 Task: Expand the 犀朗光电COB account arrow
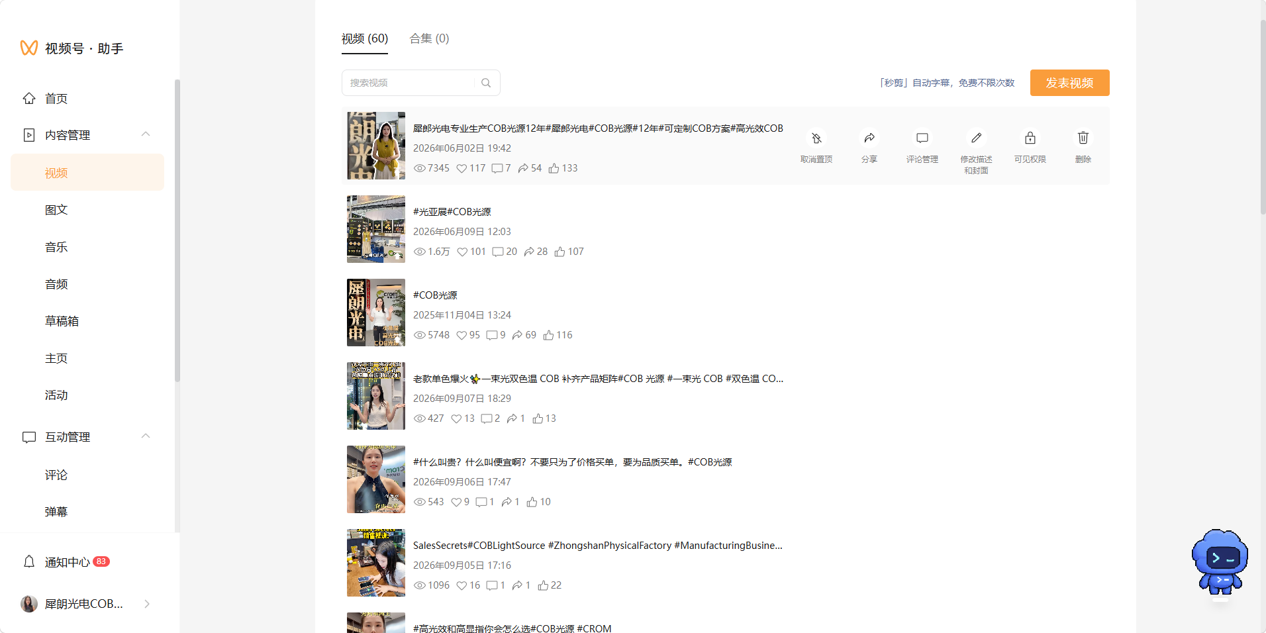click(x=147, y=604)
